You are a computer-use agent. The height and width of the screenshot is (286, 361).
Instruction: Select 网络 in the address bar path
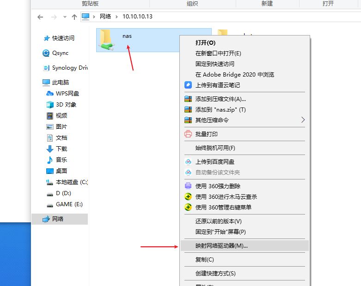(105, 17)
